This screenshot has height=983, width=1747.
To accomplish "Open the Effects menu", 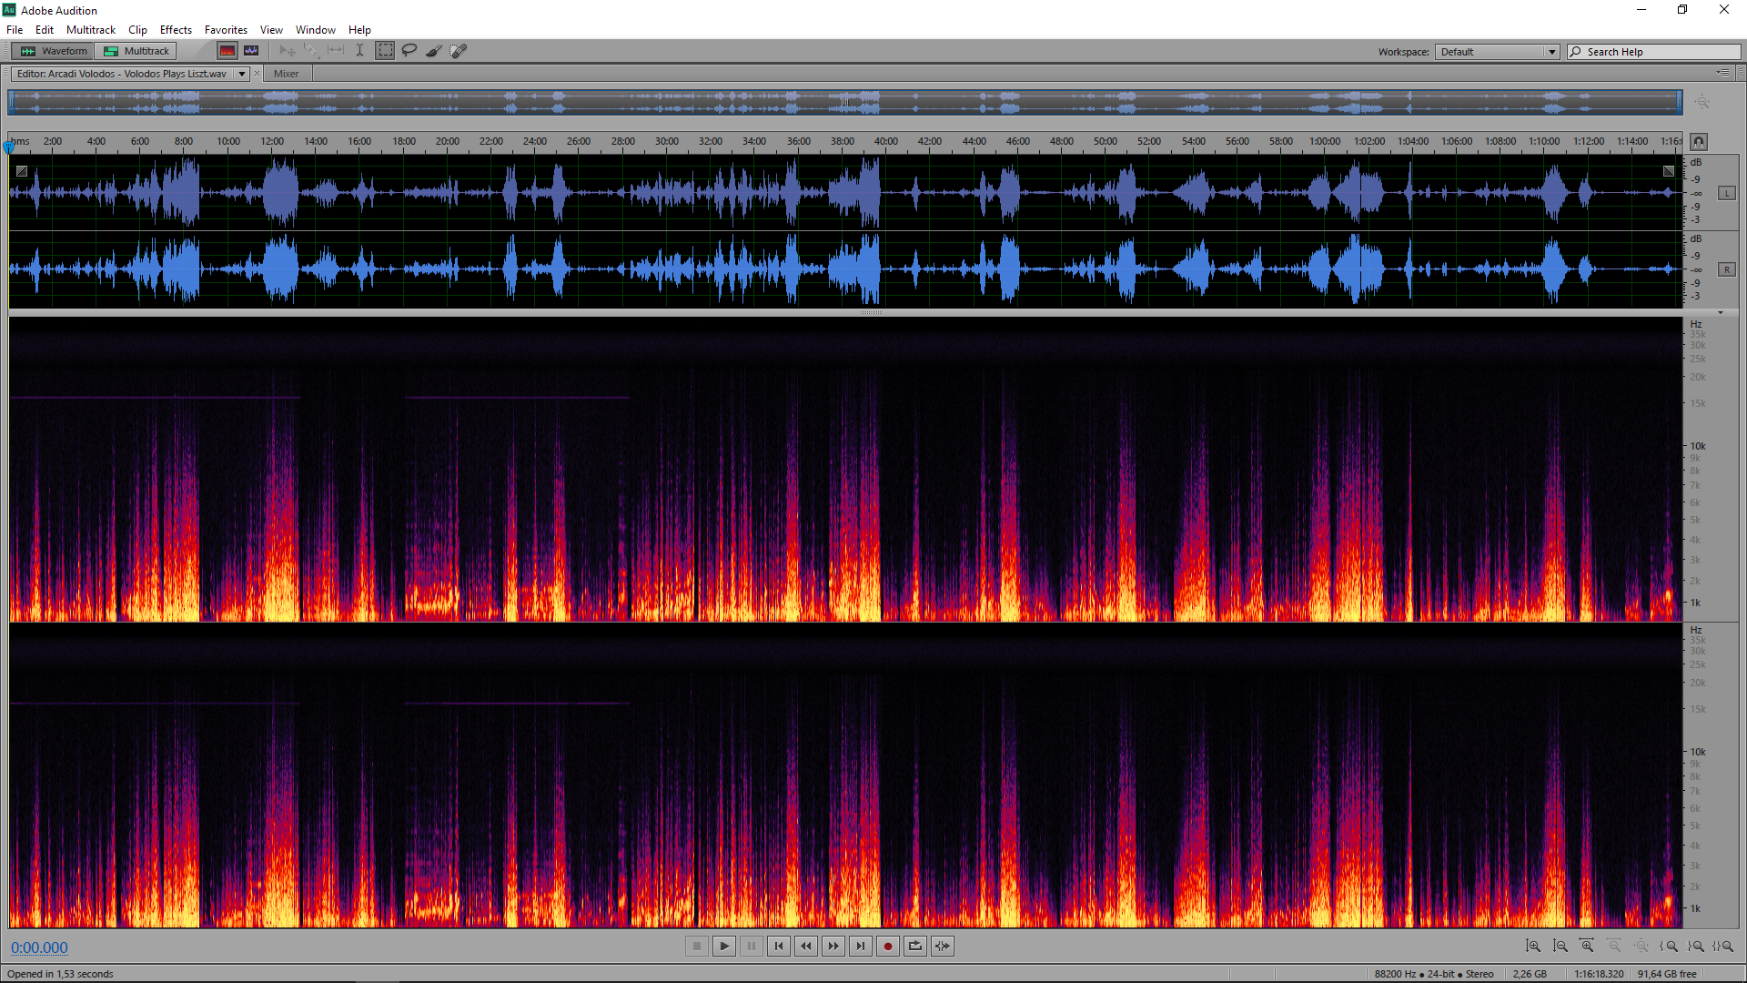I will [x=176, y=30].
